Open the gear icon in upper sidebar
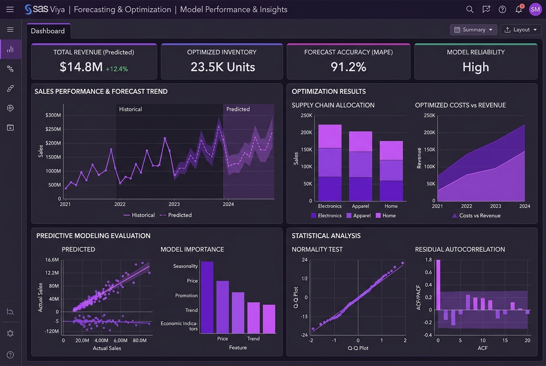The width and height of the screenshot is (546, 366). (x=10, y=108)
